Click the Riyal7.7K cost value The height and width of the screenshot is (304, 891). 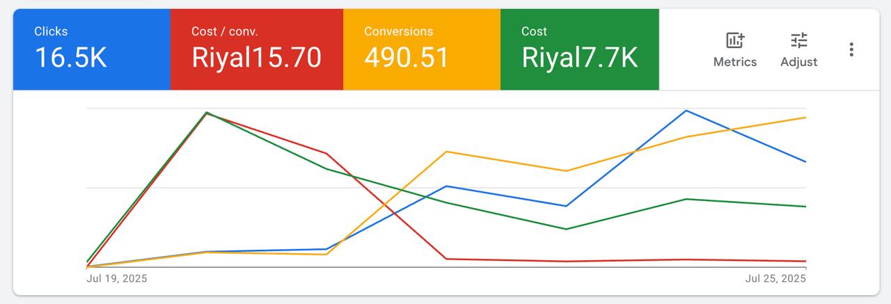point(579,58)
